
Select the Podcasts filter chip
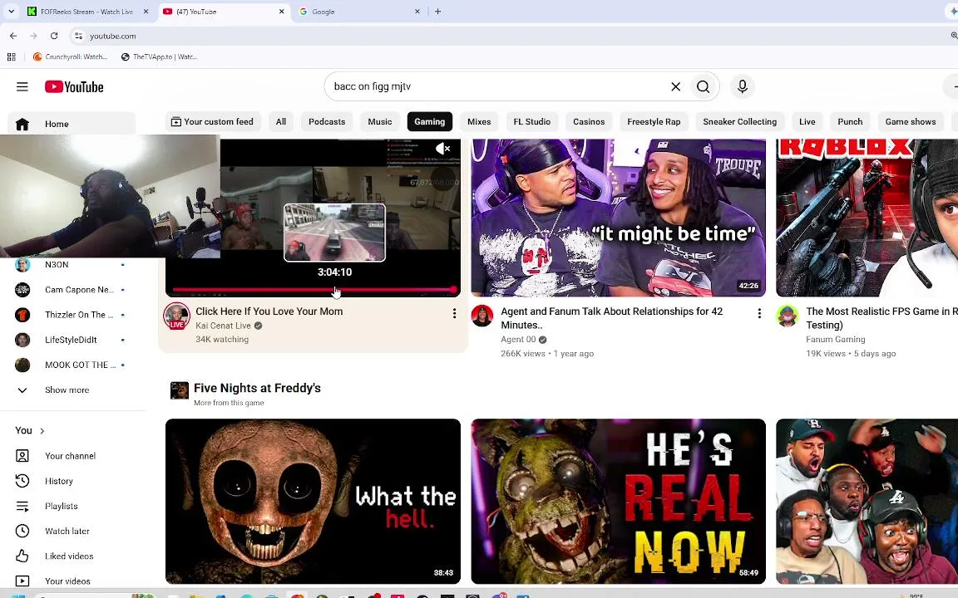(x=327, y=121)
